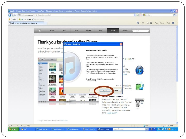This screenshot has height=139, width=186.
Task: Click the Live Search input box
Action: click(158, 15)
